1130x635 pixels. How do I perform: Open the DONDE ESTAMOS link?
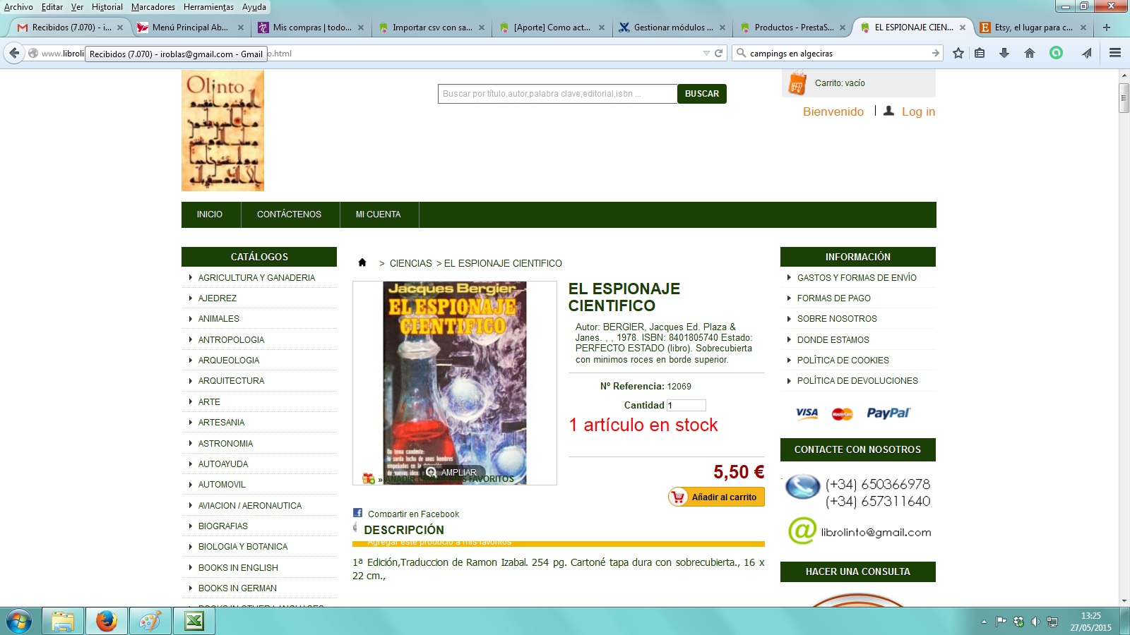tap(833, 340)
